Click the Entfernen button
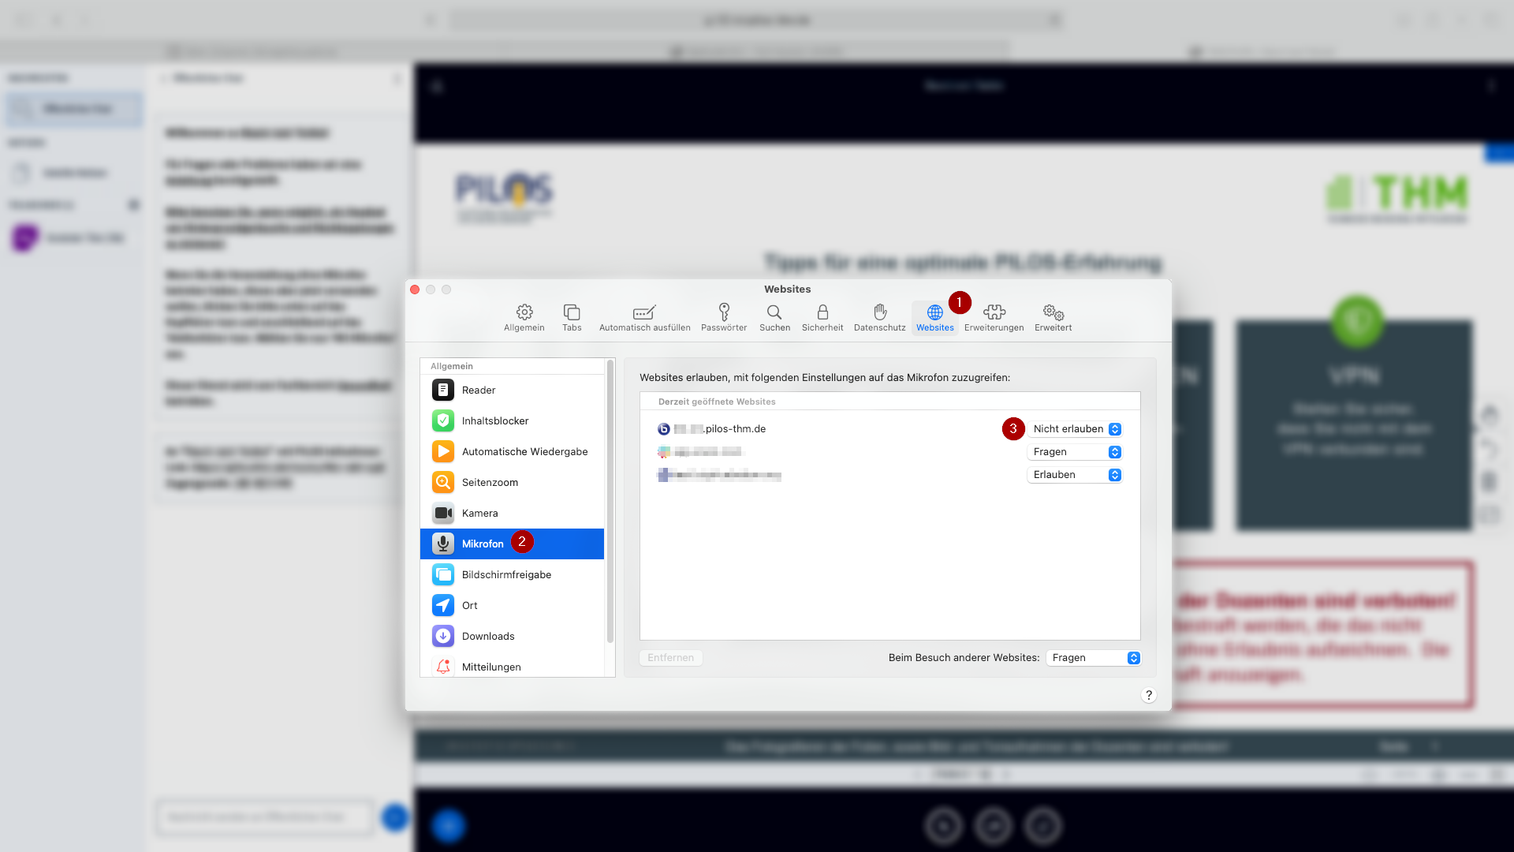 pos(671,658)
